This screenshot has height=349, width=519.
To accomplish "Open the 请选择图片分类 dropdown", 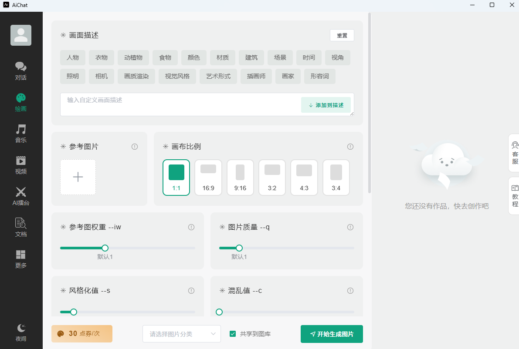I will [182, 334].
